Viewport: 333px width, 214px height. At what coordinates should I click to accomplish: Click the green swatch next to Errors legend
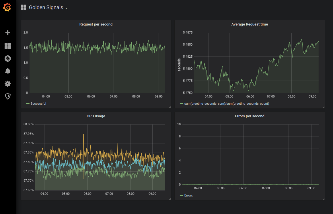click(181, 195)
